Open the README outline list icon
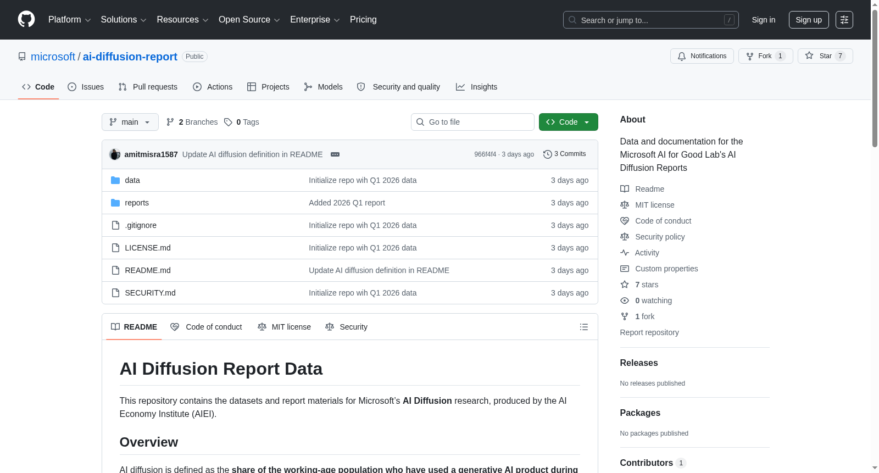The height and width of the screenshot is (473, 879). (x=584, y=327)
